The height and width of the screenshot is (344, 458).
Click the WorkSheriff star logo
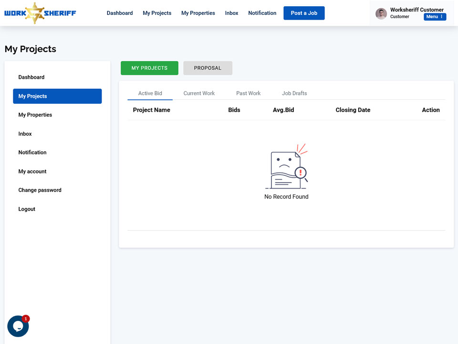click(40, 13)
